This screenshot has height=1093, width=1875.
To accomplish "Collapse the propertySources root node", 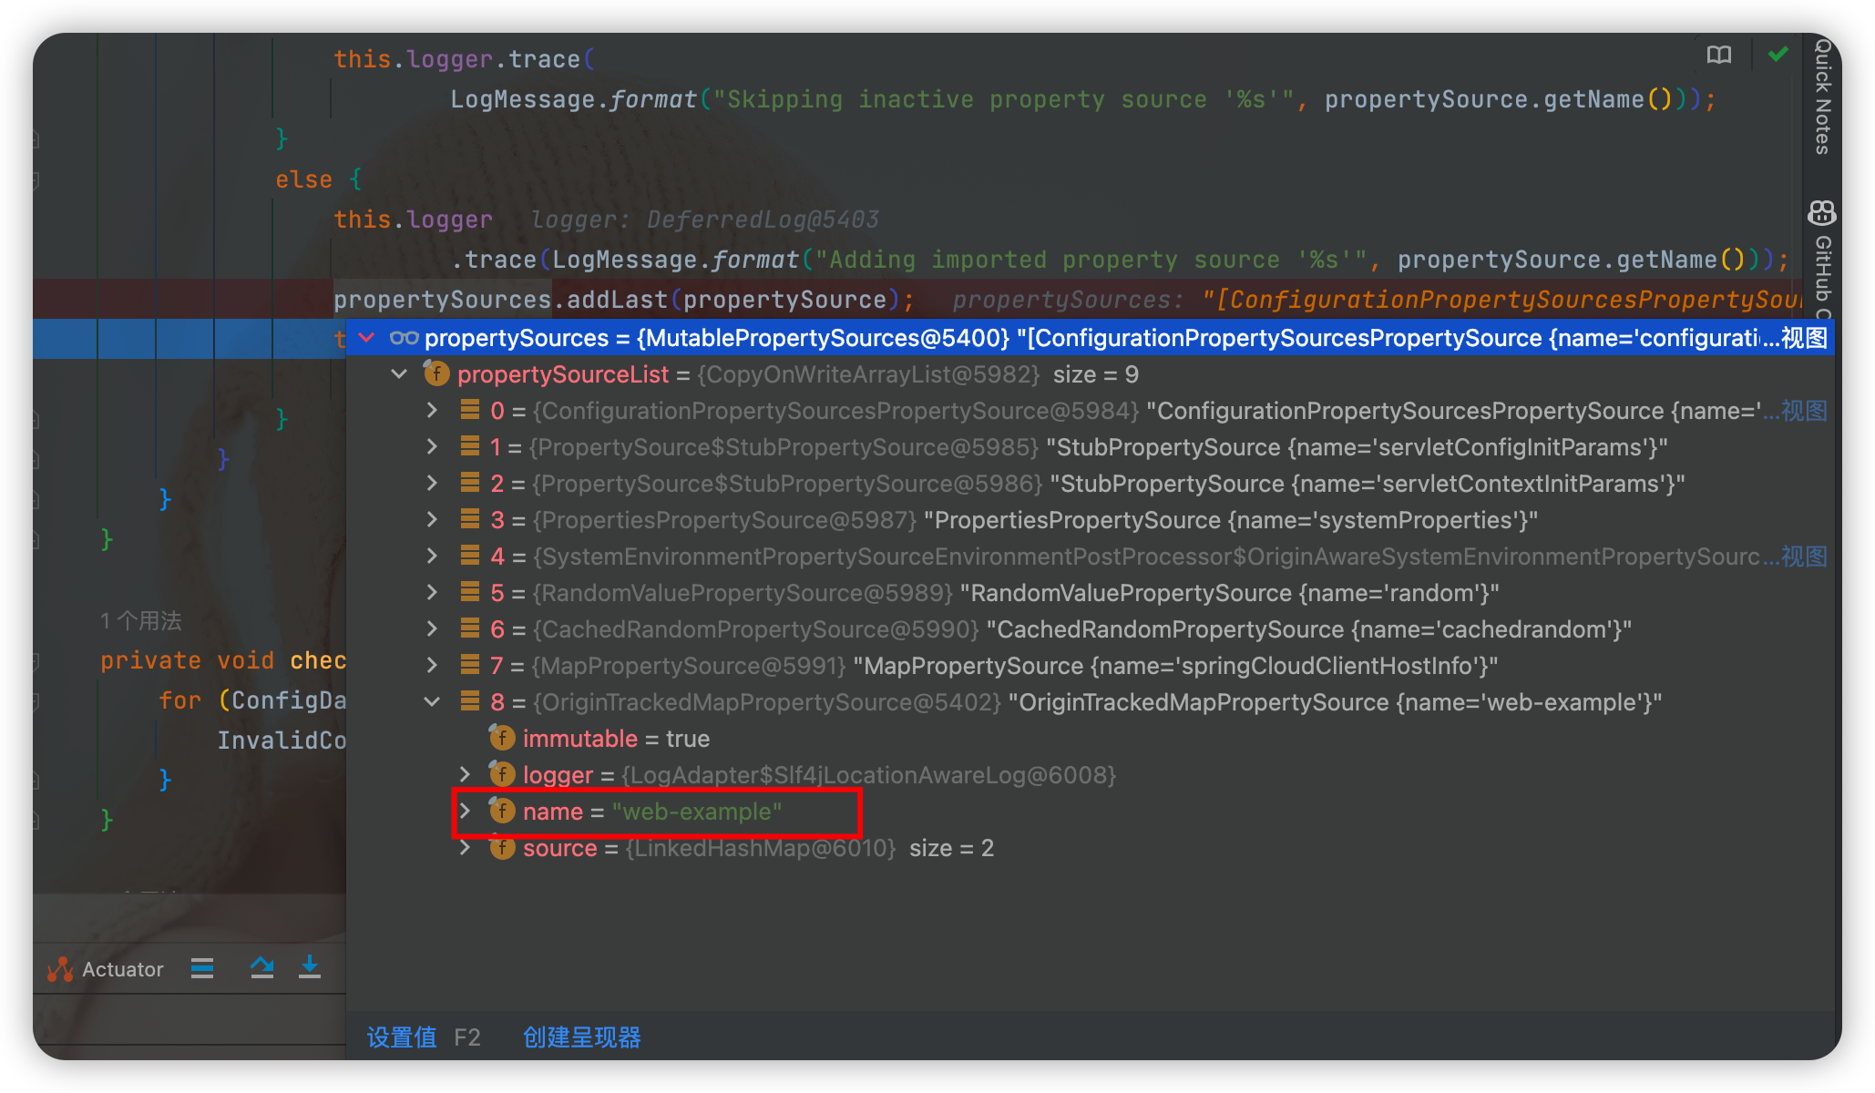I will point(367,338).
